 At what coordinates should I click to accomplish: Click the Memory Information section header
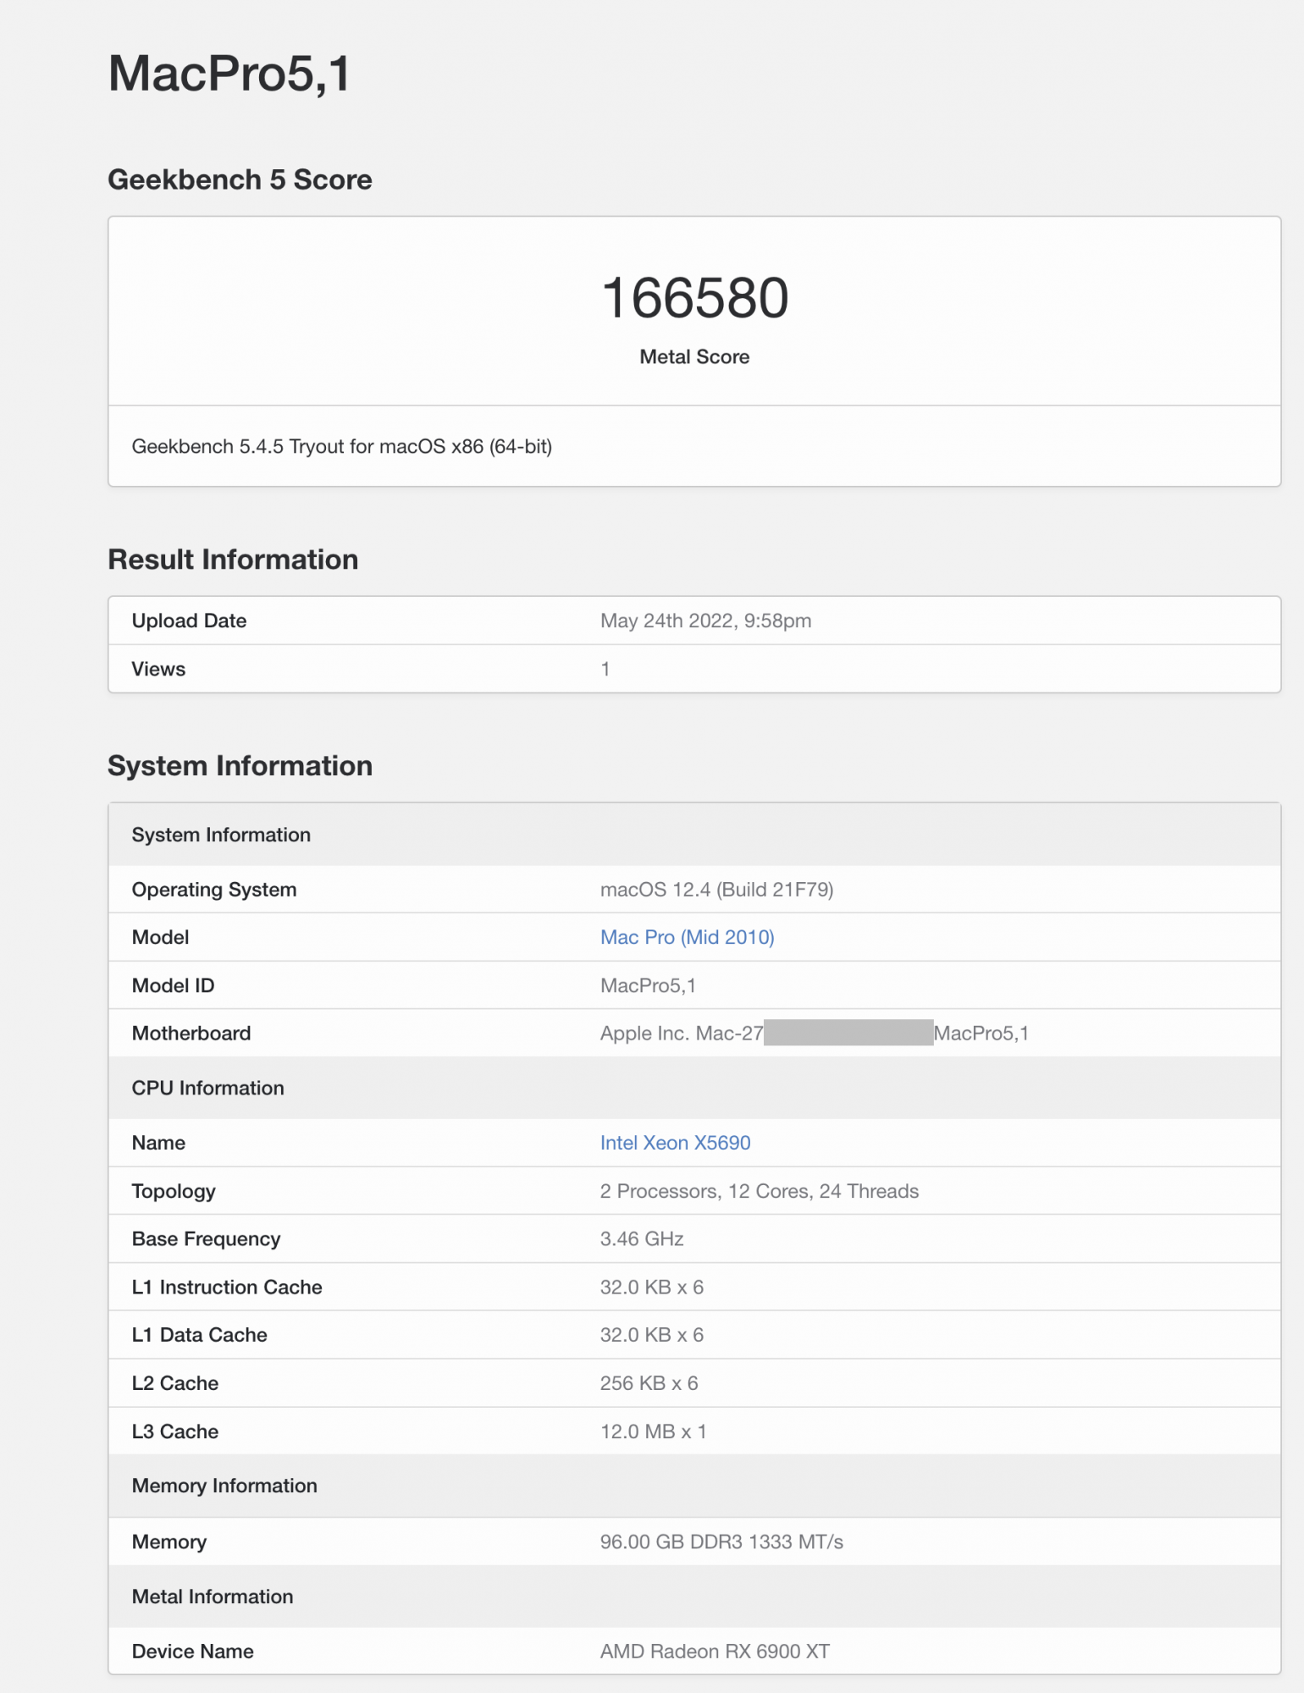(x=224, y=1486)
